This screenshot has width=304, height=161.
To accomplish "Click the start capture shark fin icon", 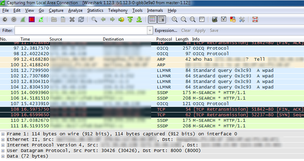I will [23, 19].
